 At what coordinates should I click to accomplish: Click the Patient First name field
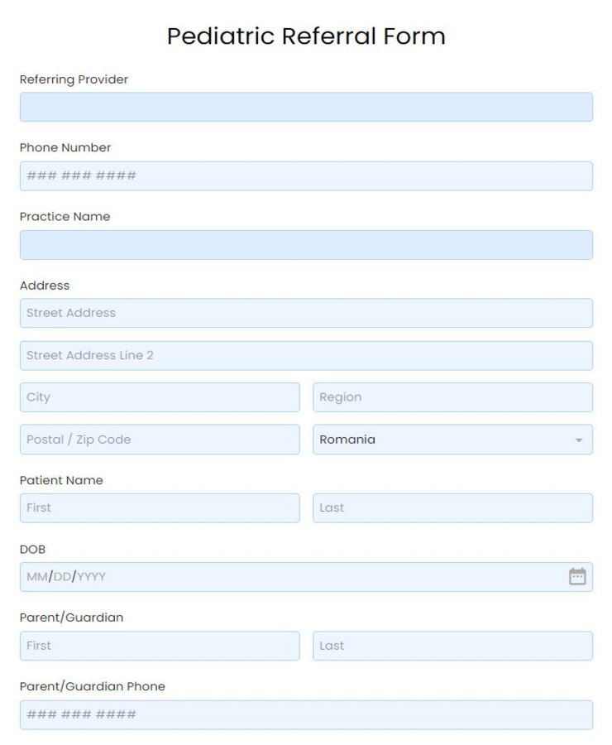pos(159,507)
